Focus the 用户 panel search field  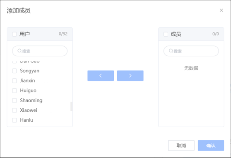(40, 51)
